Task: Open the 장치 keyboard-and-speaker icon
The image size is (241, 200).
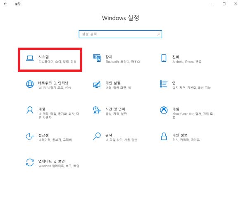Action: 97,58
